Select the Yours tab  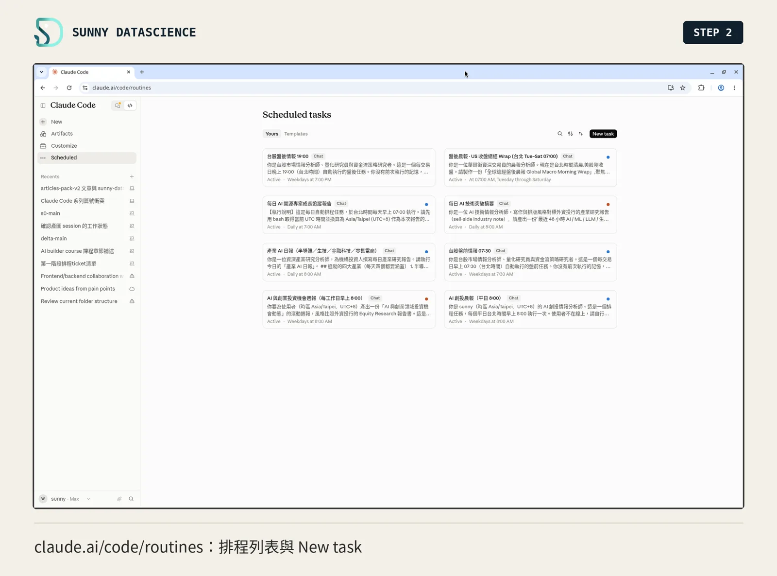[x=272, y=134]
